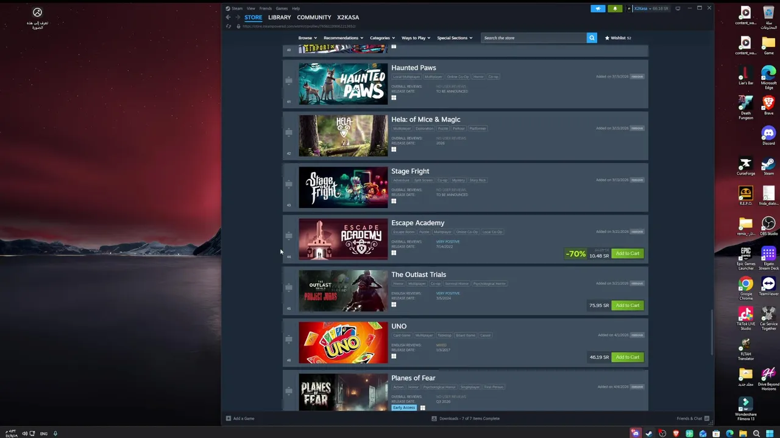The width and height of the screenshot is (780, 438).
Task: Click the Windows Start button in taskbar
Action: click(770, 433)
